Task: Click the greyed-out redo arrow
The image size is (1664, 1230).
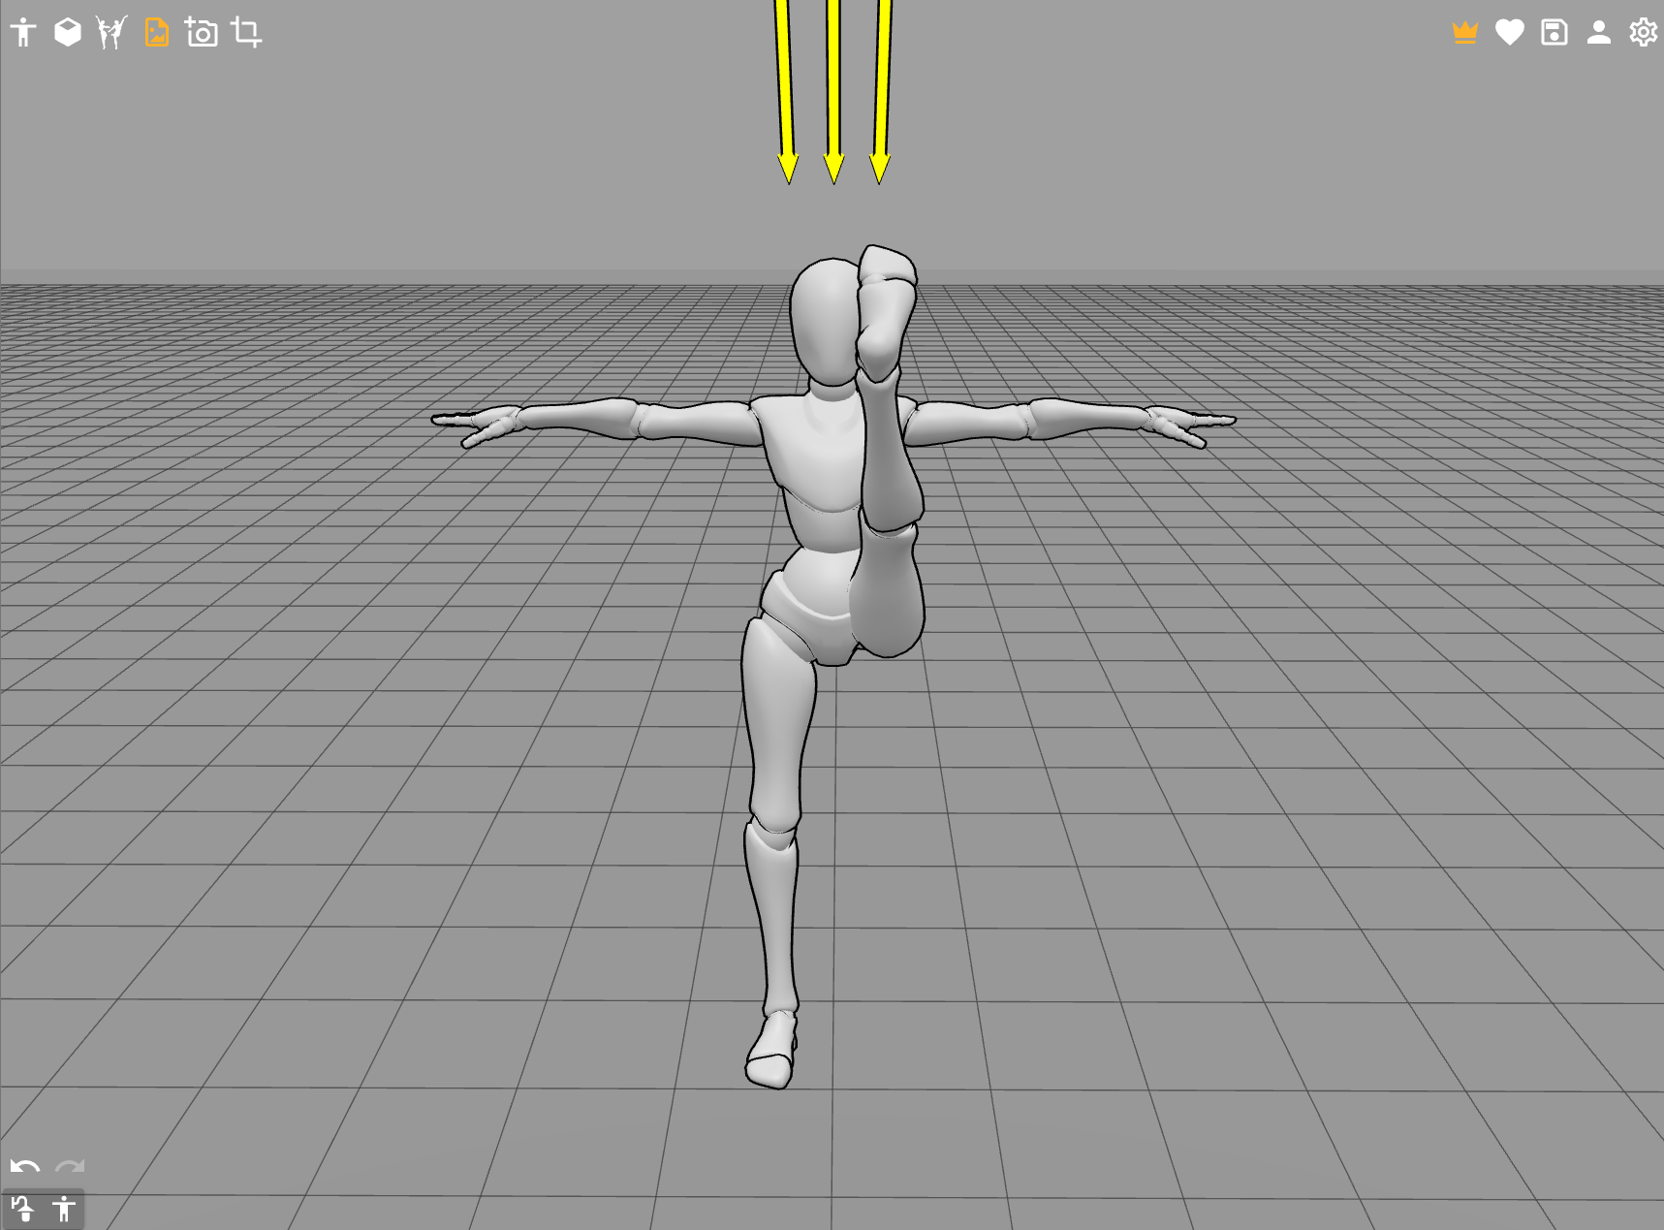Action: pyautogui.click(x=70, y=1167)
